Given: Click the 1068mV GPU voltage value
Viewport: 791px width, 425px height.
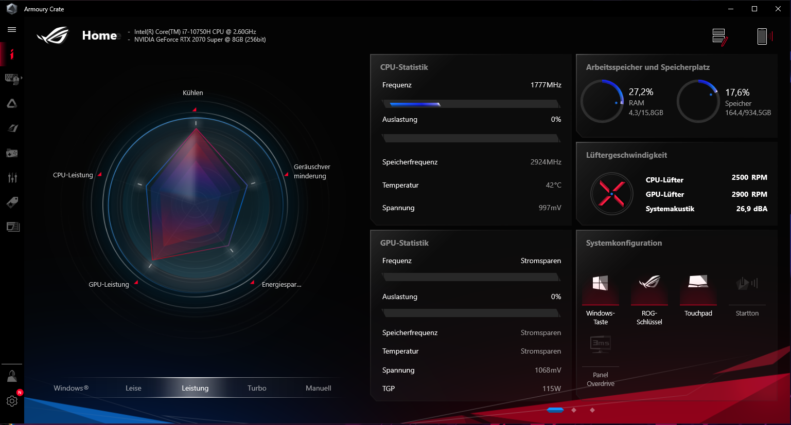Looking at the screenshot, I should tap(548, 370).
